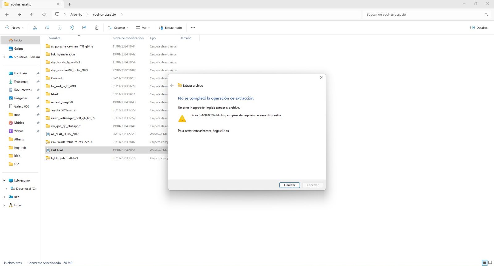Viewport: 494px width, 266px height.
Task: Click the Copy icon in toolbar
Action: [47, 28]
